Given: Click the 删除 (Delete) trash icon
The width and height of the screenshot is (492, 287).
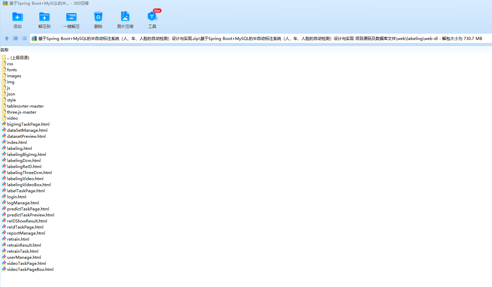Looking at the screenshot, I should [98, 16].
